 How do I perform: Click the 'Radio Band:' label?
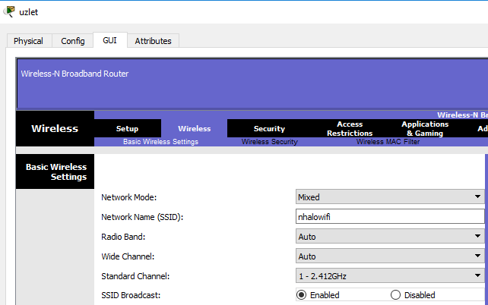pyautogui.click(x=123, y=237)
